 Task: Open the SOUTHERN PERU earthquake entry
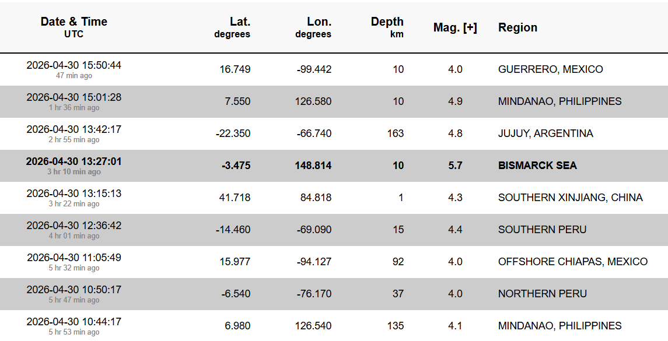(542, 230)
